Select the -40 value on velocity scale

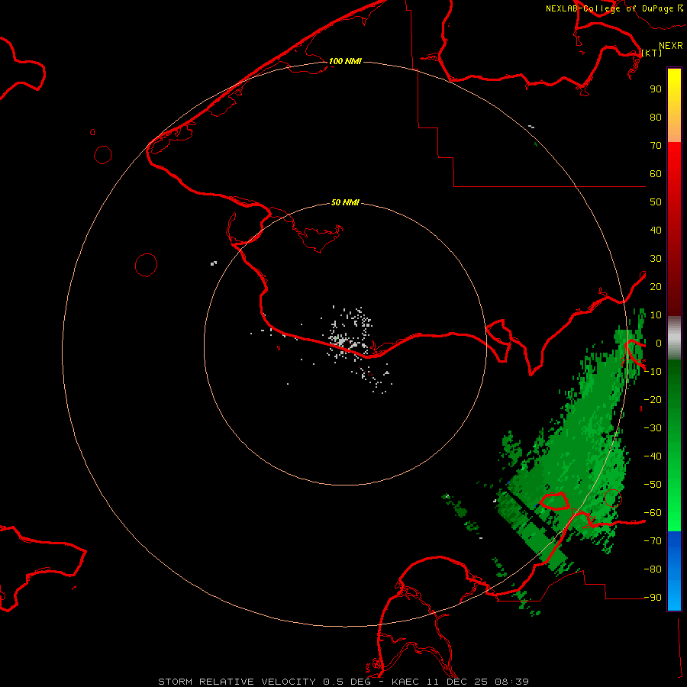[x=653, y=456]
